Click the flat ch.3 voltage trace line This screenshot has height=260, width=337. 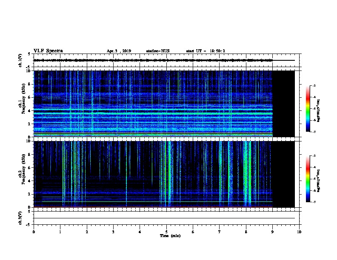(x=164, y=218)
